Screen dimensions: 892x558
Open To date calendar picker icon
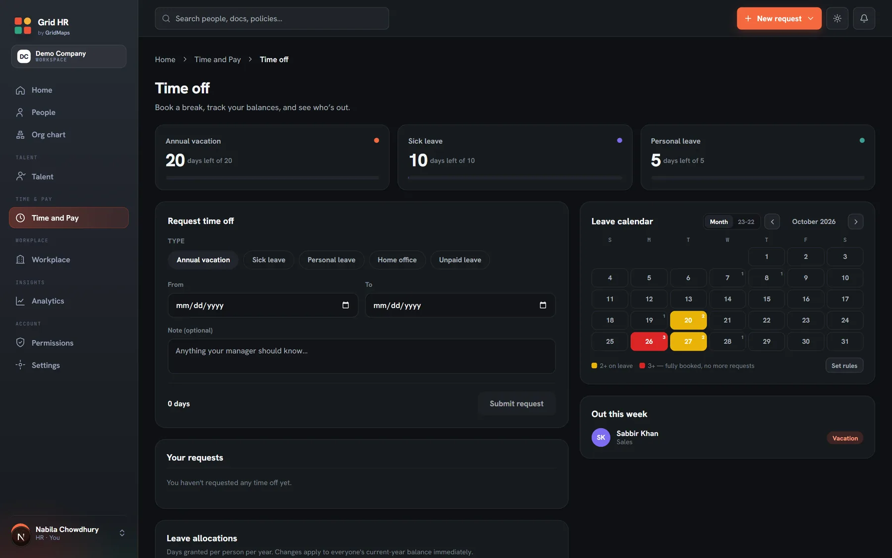[543, 305]
